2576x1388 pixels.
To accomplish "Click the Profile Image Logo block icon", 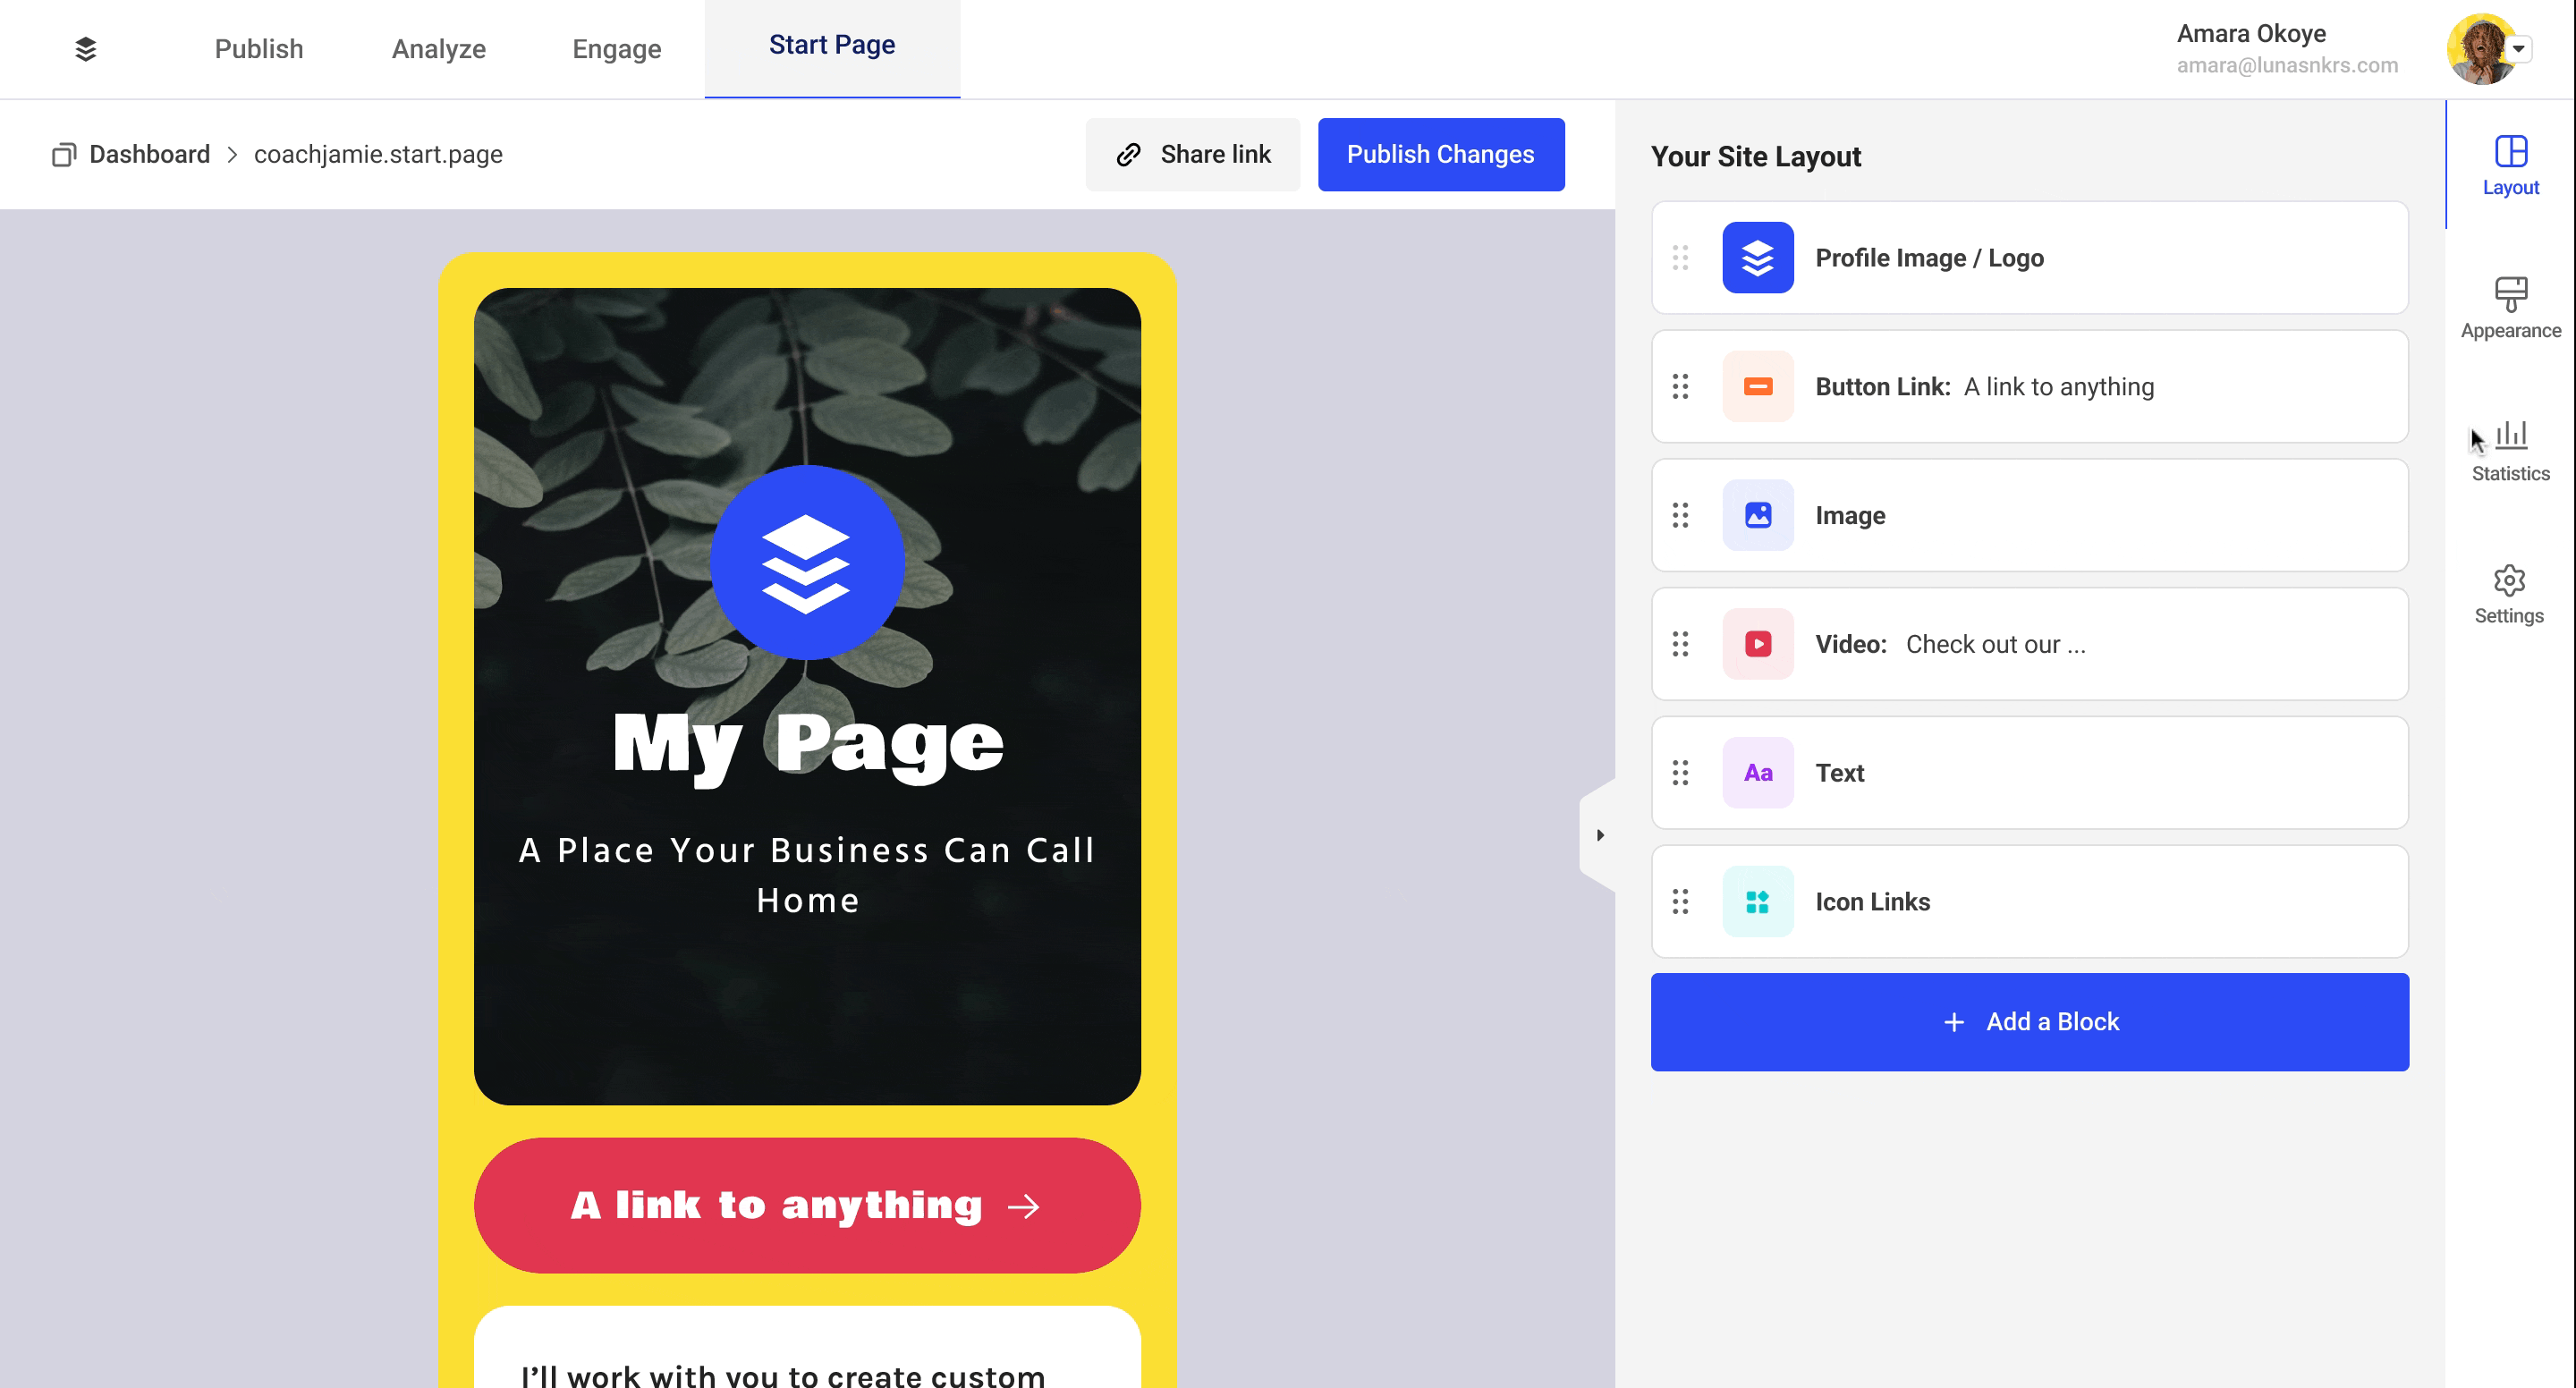I will click(x=1759, y=257).
